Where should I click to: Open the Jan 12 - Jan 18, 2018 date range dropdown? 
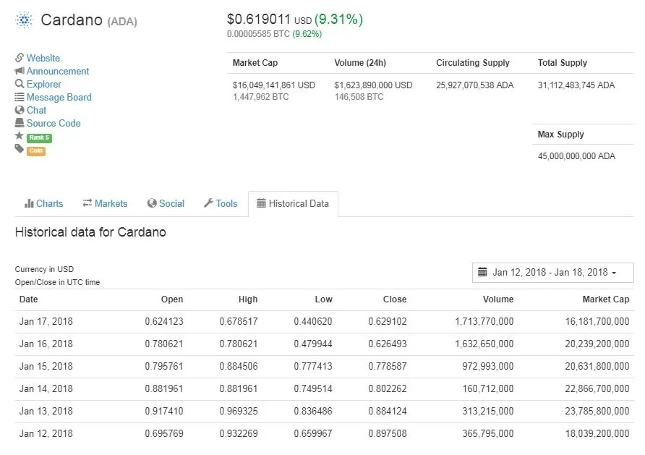pyautogui.click(x=553, y=272)
